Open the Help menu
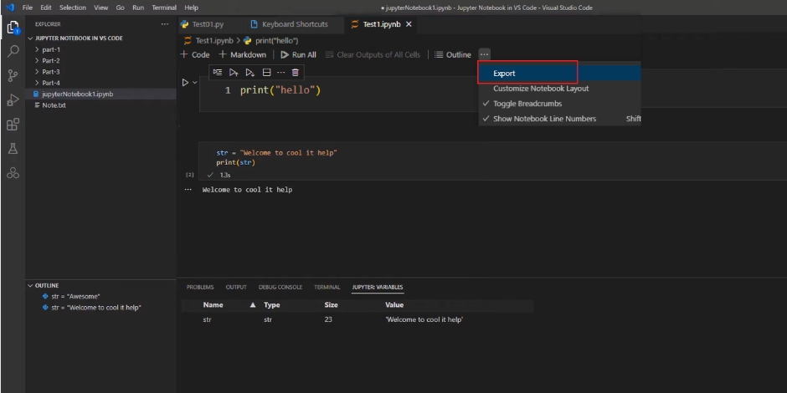Screen dimensions: 787x393 pos(191,8)
